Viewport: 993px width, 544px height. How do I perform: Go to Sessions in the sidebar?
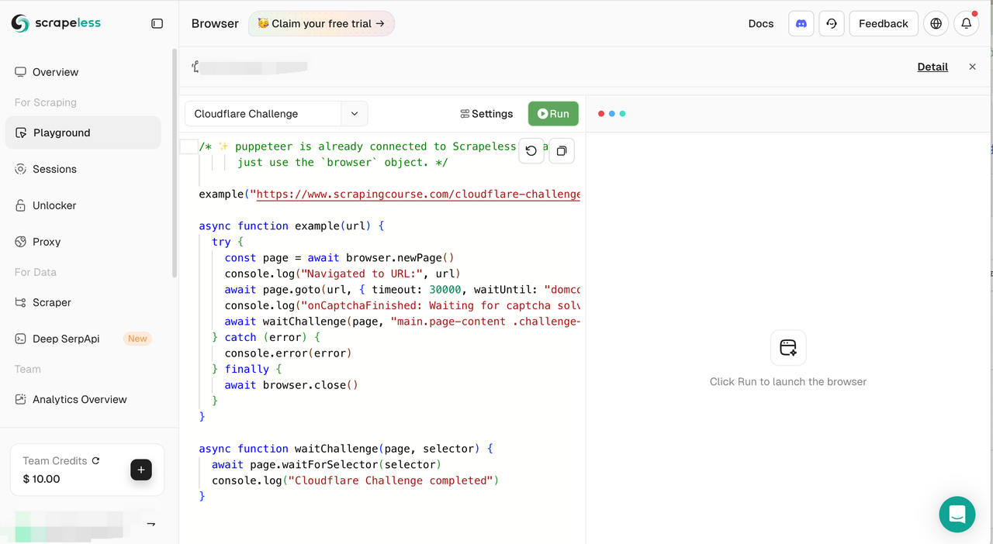(x=54, y=169)
